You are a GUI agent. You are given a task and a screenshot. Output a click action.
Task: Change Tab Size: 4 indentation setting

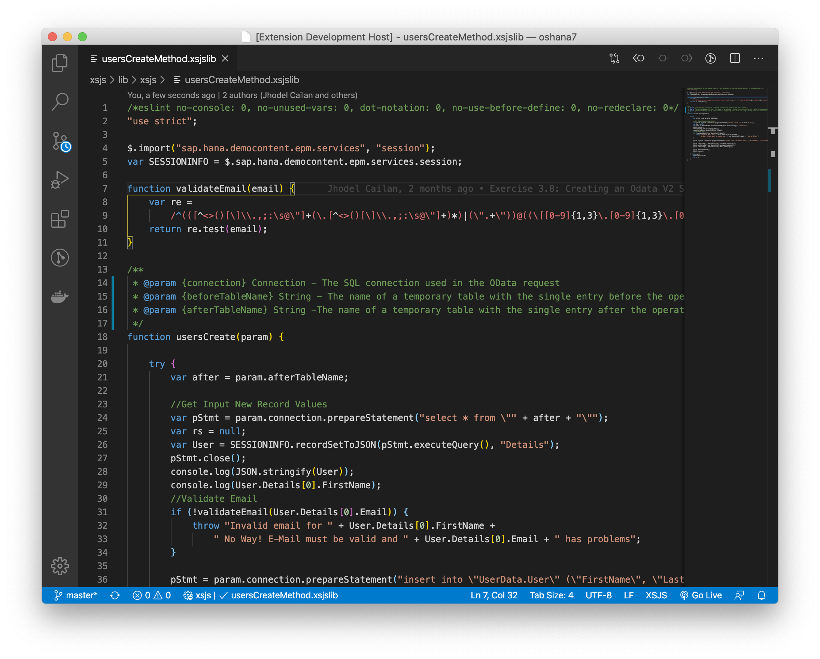click(552, 595)
